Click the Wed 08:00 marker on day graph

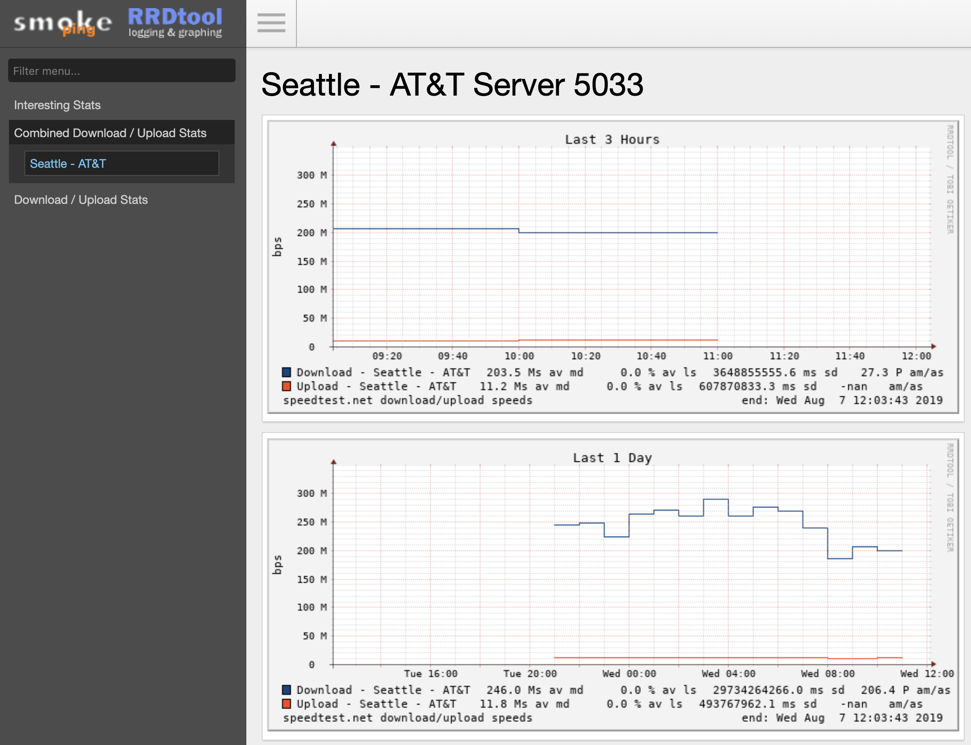[x=828, y=674]
